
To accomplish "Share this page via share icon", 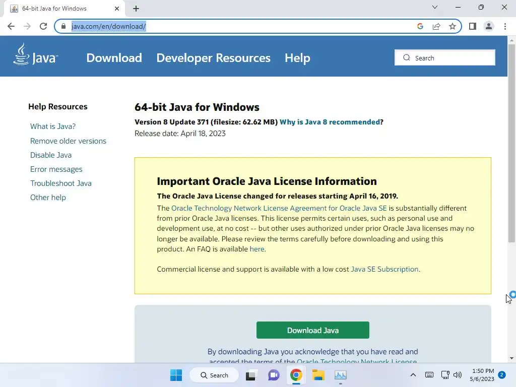I will click(436, 26).
